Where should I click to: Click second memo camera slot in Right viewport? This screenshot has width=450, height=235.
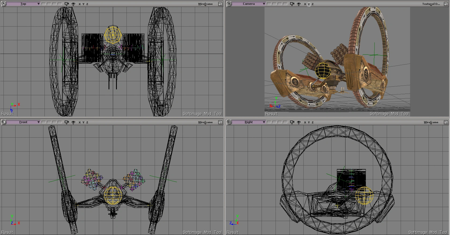pos(274,122)
